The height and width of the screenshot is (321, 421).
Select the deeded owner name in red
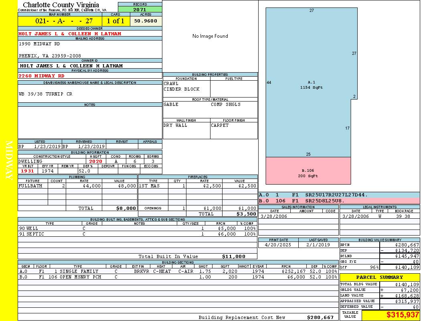click(x=70, y=34)
